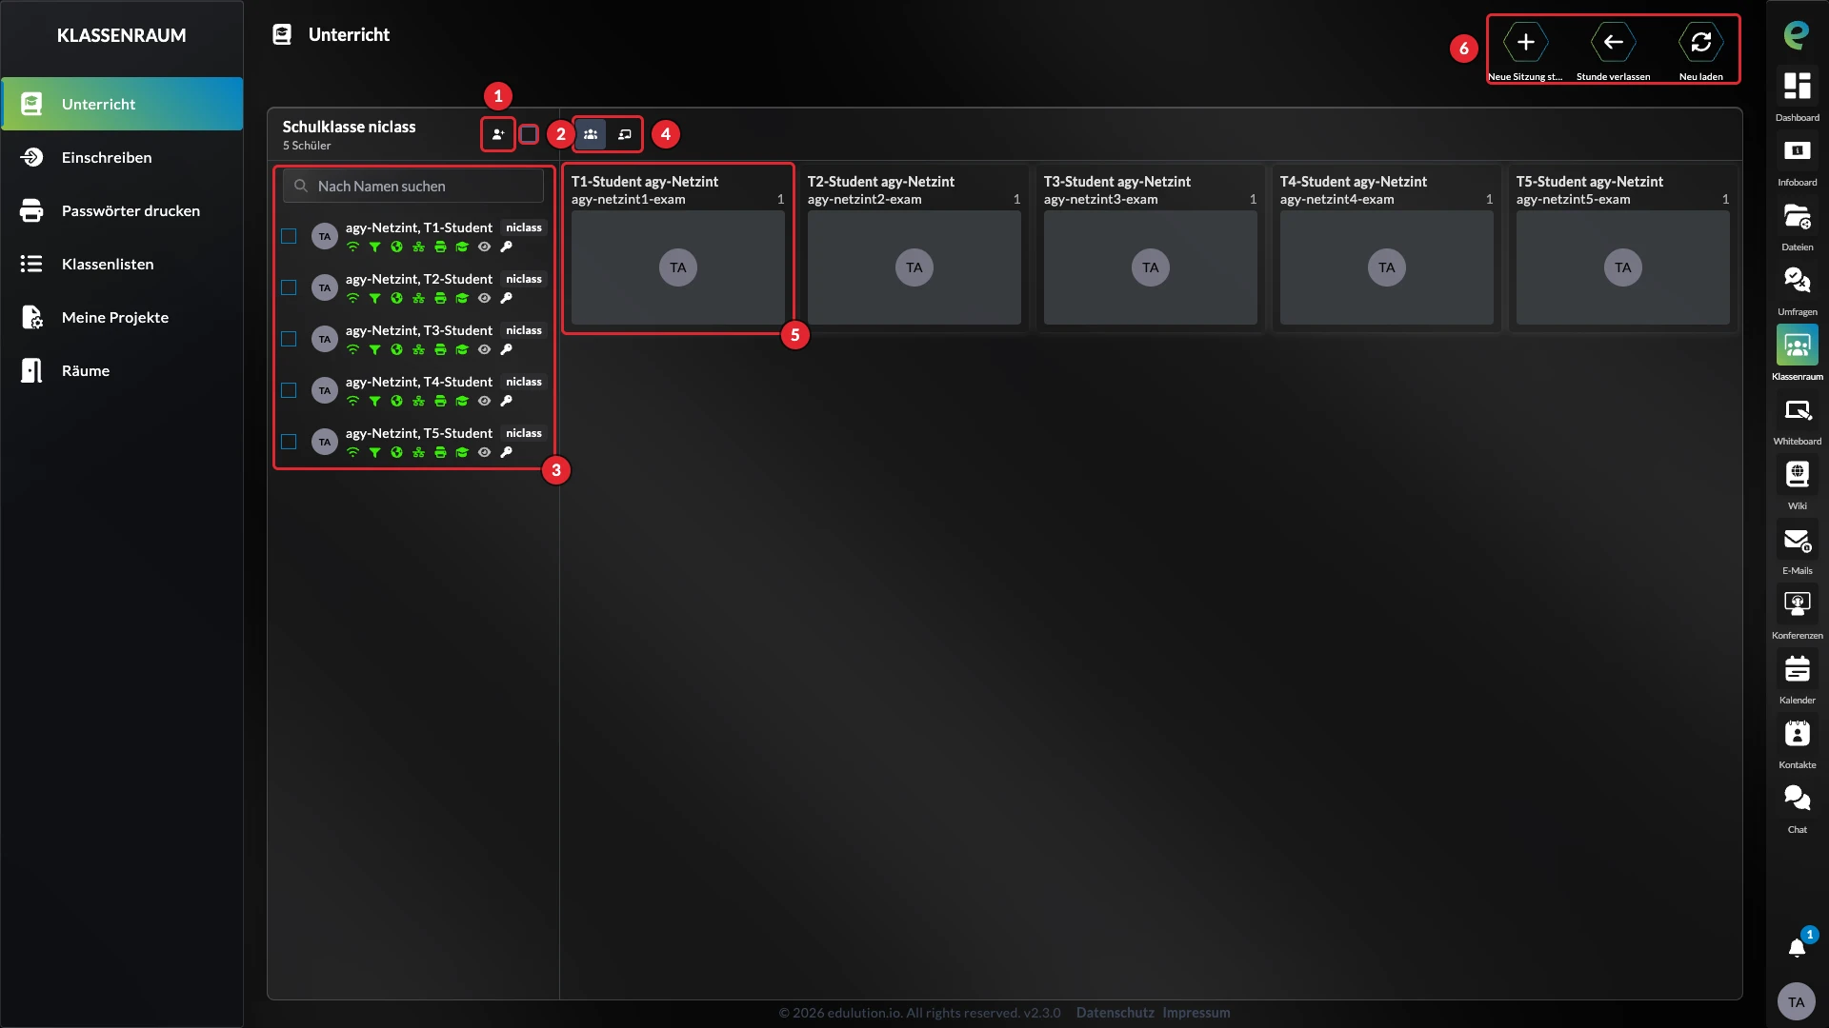This screenshot has width=1829, height=1028.
Task: Click the add student icon next to Schulklasse niclass
Action: pyautogui.click(x=498, y=134)
